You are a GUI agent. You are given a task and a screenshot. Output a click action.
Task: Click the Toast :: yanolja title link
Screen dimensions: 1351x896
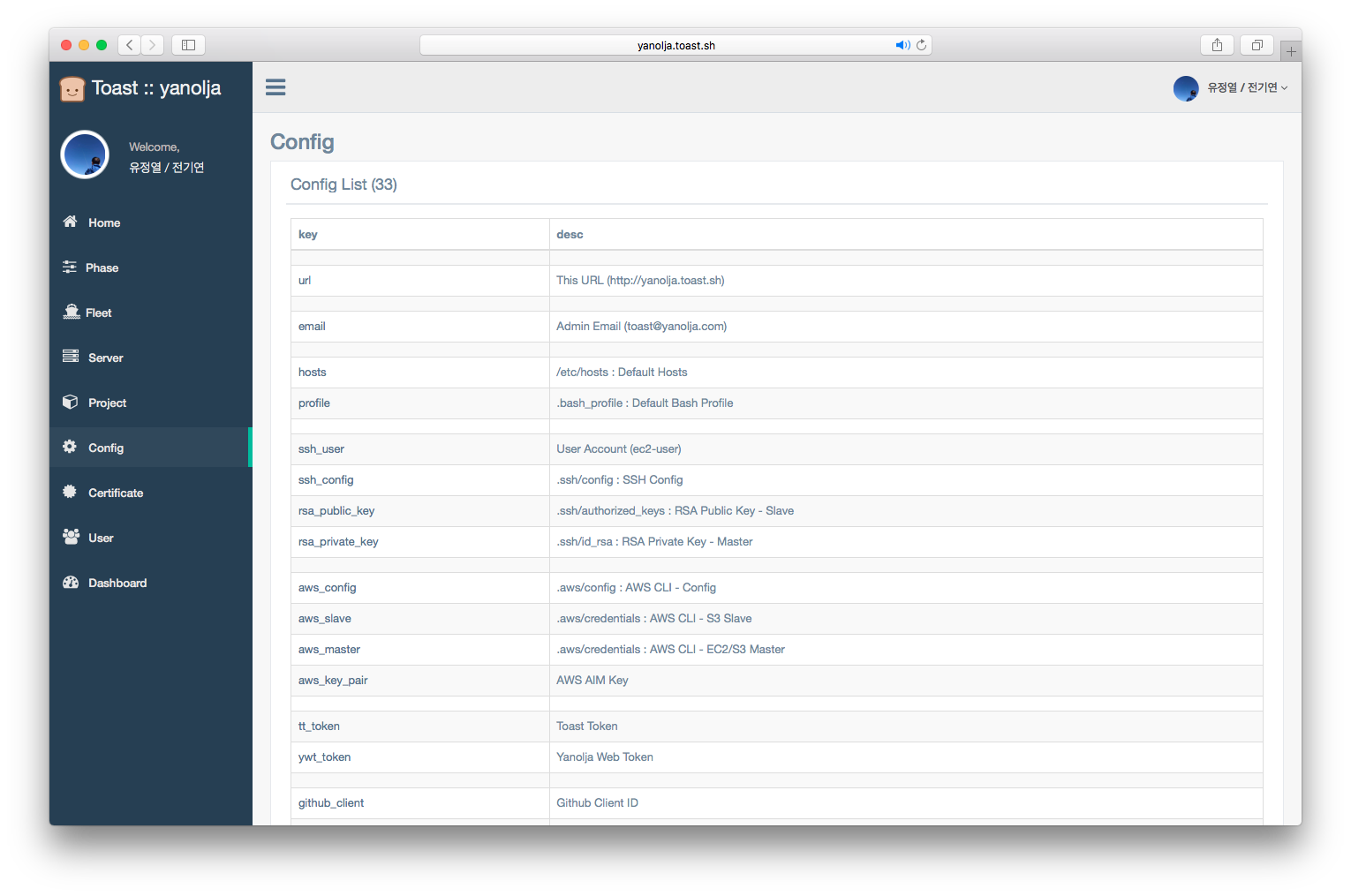156,88
